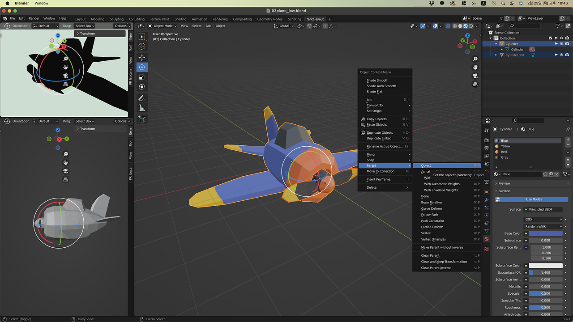This screenshot has height=322, width=573.
Task: Select the Annotate pencil tool
Action: (142, 98)
